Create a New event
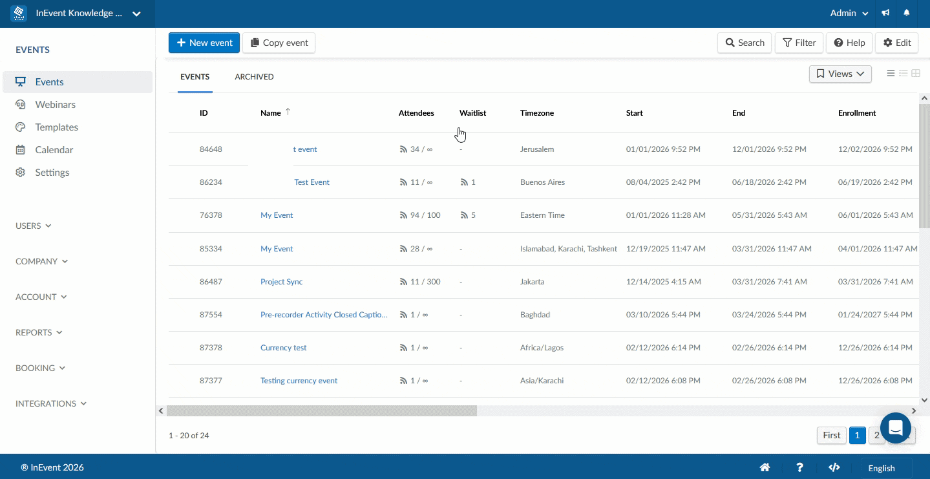The width and height of the screenshot is (930, 479). point(204,43)
